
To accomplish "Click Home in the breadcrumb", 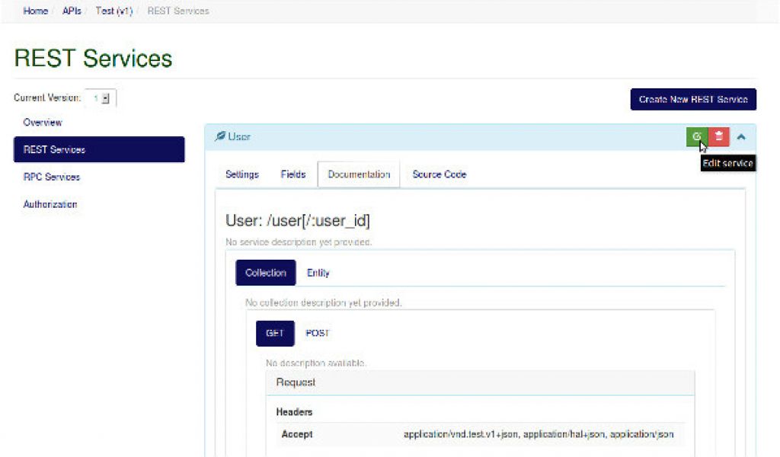I will coord(35,11).
